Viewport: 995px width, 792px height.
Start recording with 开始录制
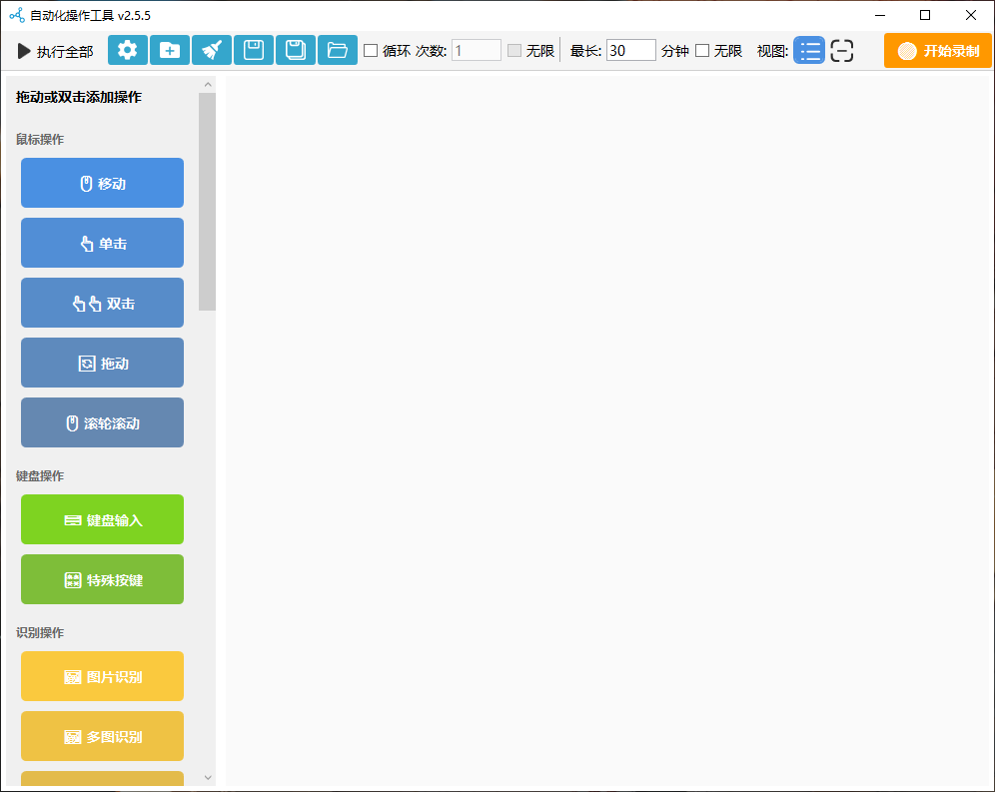point(938,51)
